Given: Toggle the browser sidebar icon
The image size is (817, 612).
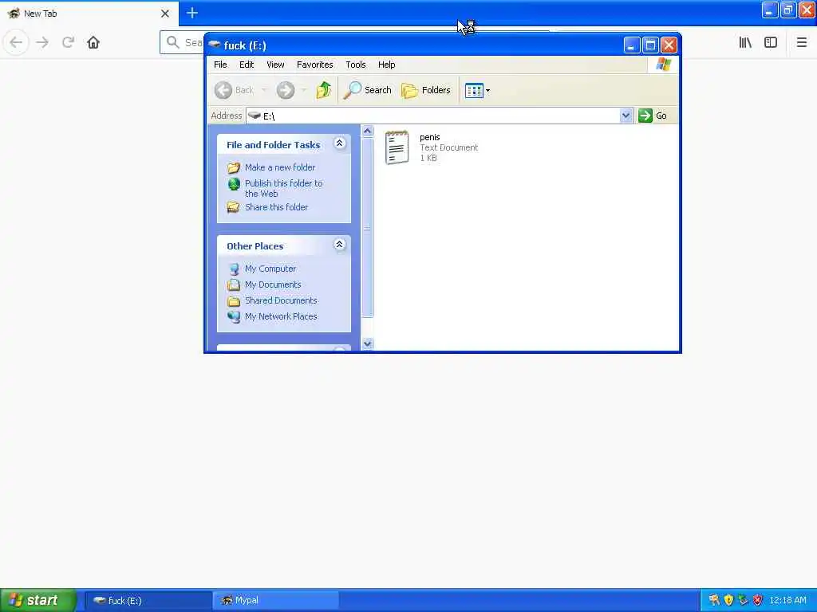Looking at the screenshot, I should coord(771,43).
